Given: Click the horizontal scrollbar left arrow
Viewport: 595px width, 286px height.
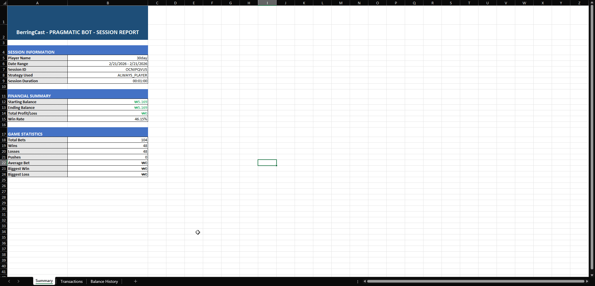Looking at the screenshot, I should 365,281.
